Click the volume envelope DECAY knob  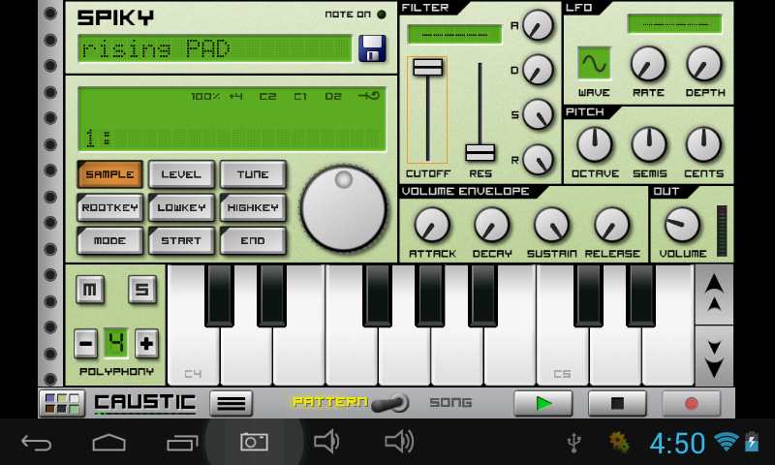coord(492,225)
